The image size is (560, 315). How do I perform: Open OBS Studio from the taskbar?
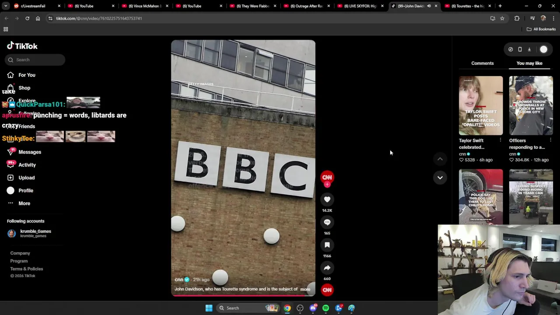300,308
